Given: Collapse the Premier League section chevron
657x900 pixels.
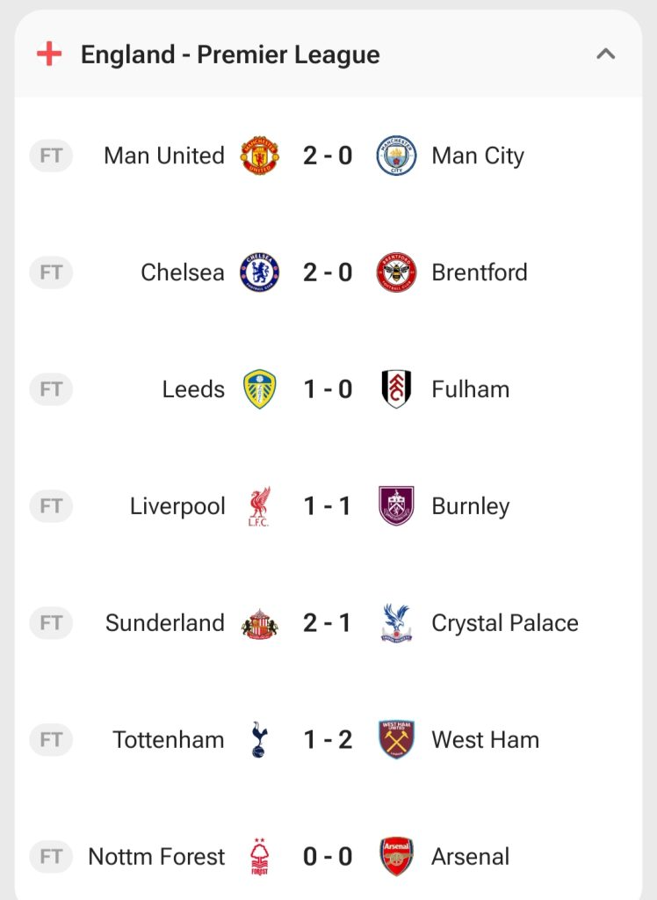Looking at the screenshot, I should pyautogui.click(x=605, y=54).
